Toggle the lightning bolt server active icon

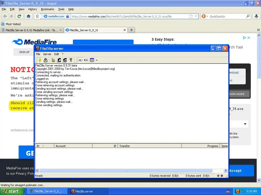[x=40, y=60]
